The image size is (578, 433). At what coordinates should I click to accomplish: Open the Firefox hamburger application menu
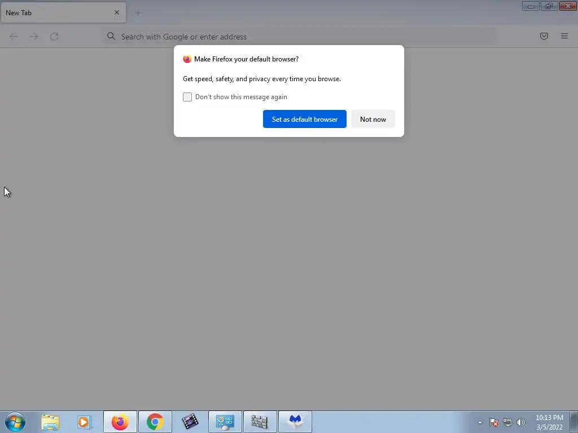[x=564, y=36]
